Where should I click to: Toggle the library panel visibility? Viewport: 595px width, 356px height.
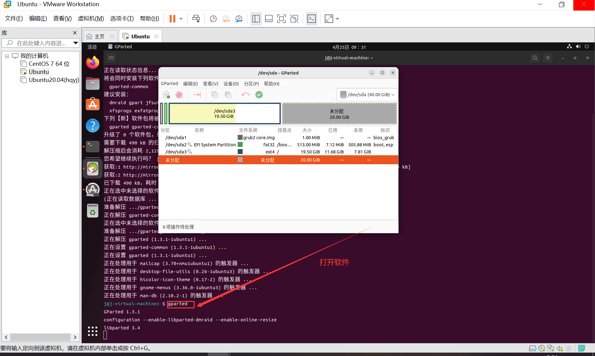pyautogui.click(x=256, y=19)
